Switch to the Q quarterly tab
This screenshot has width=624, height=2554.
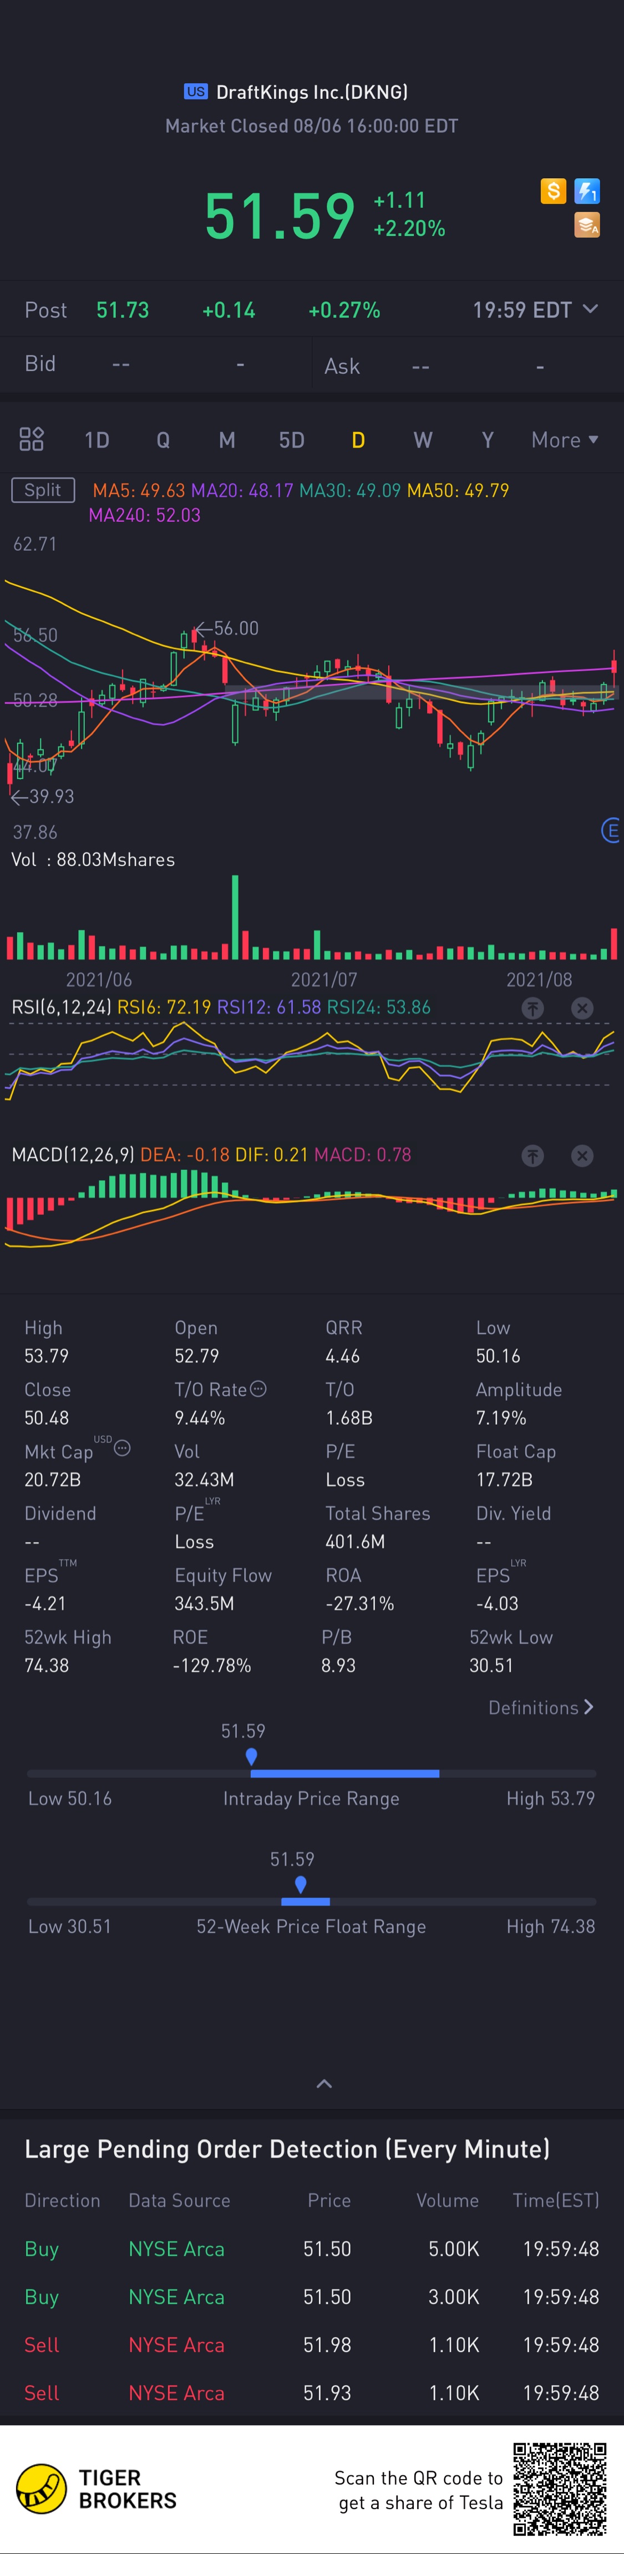coord(164,440)
